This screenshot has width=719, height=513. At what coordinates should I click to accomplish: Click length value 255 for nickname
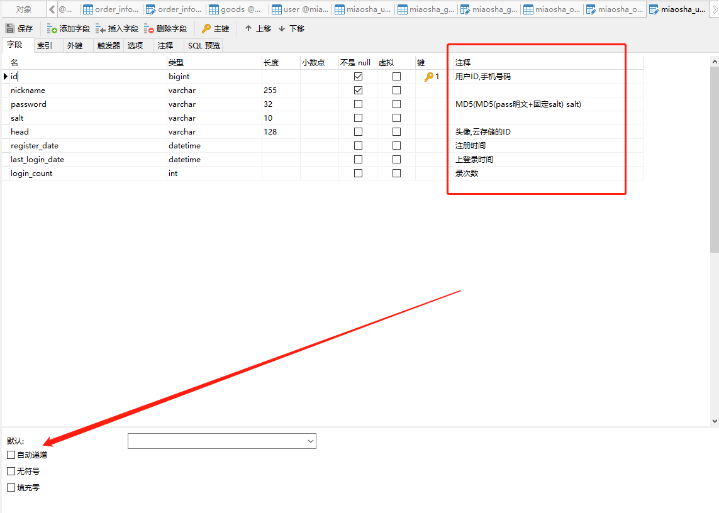(x=281, y=91)
